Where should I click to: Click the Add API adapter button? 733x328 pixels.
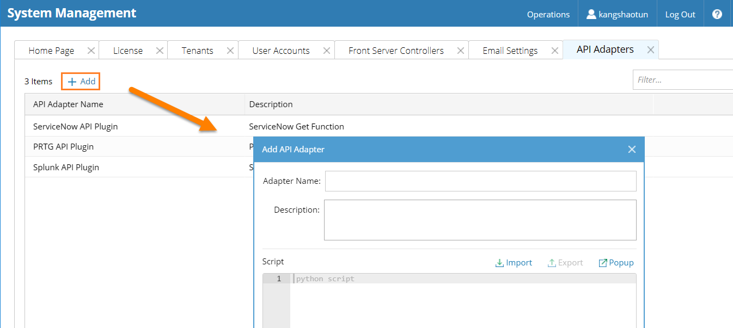(x=81, y=82)
